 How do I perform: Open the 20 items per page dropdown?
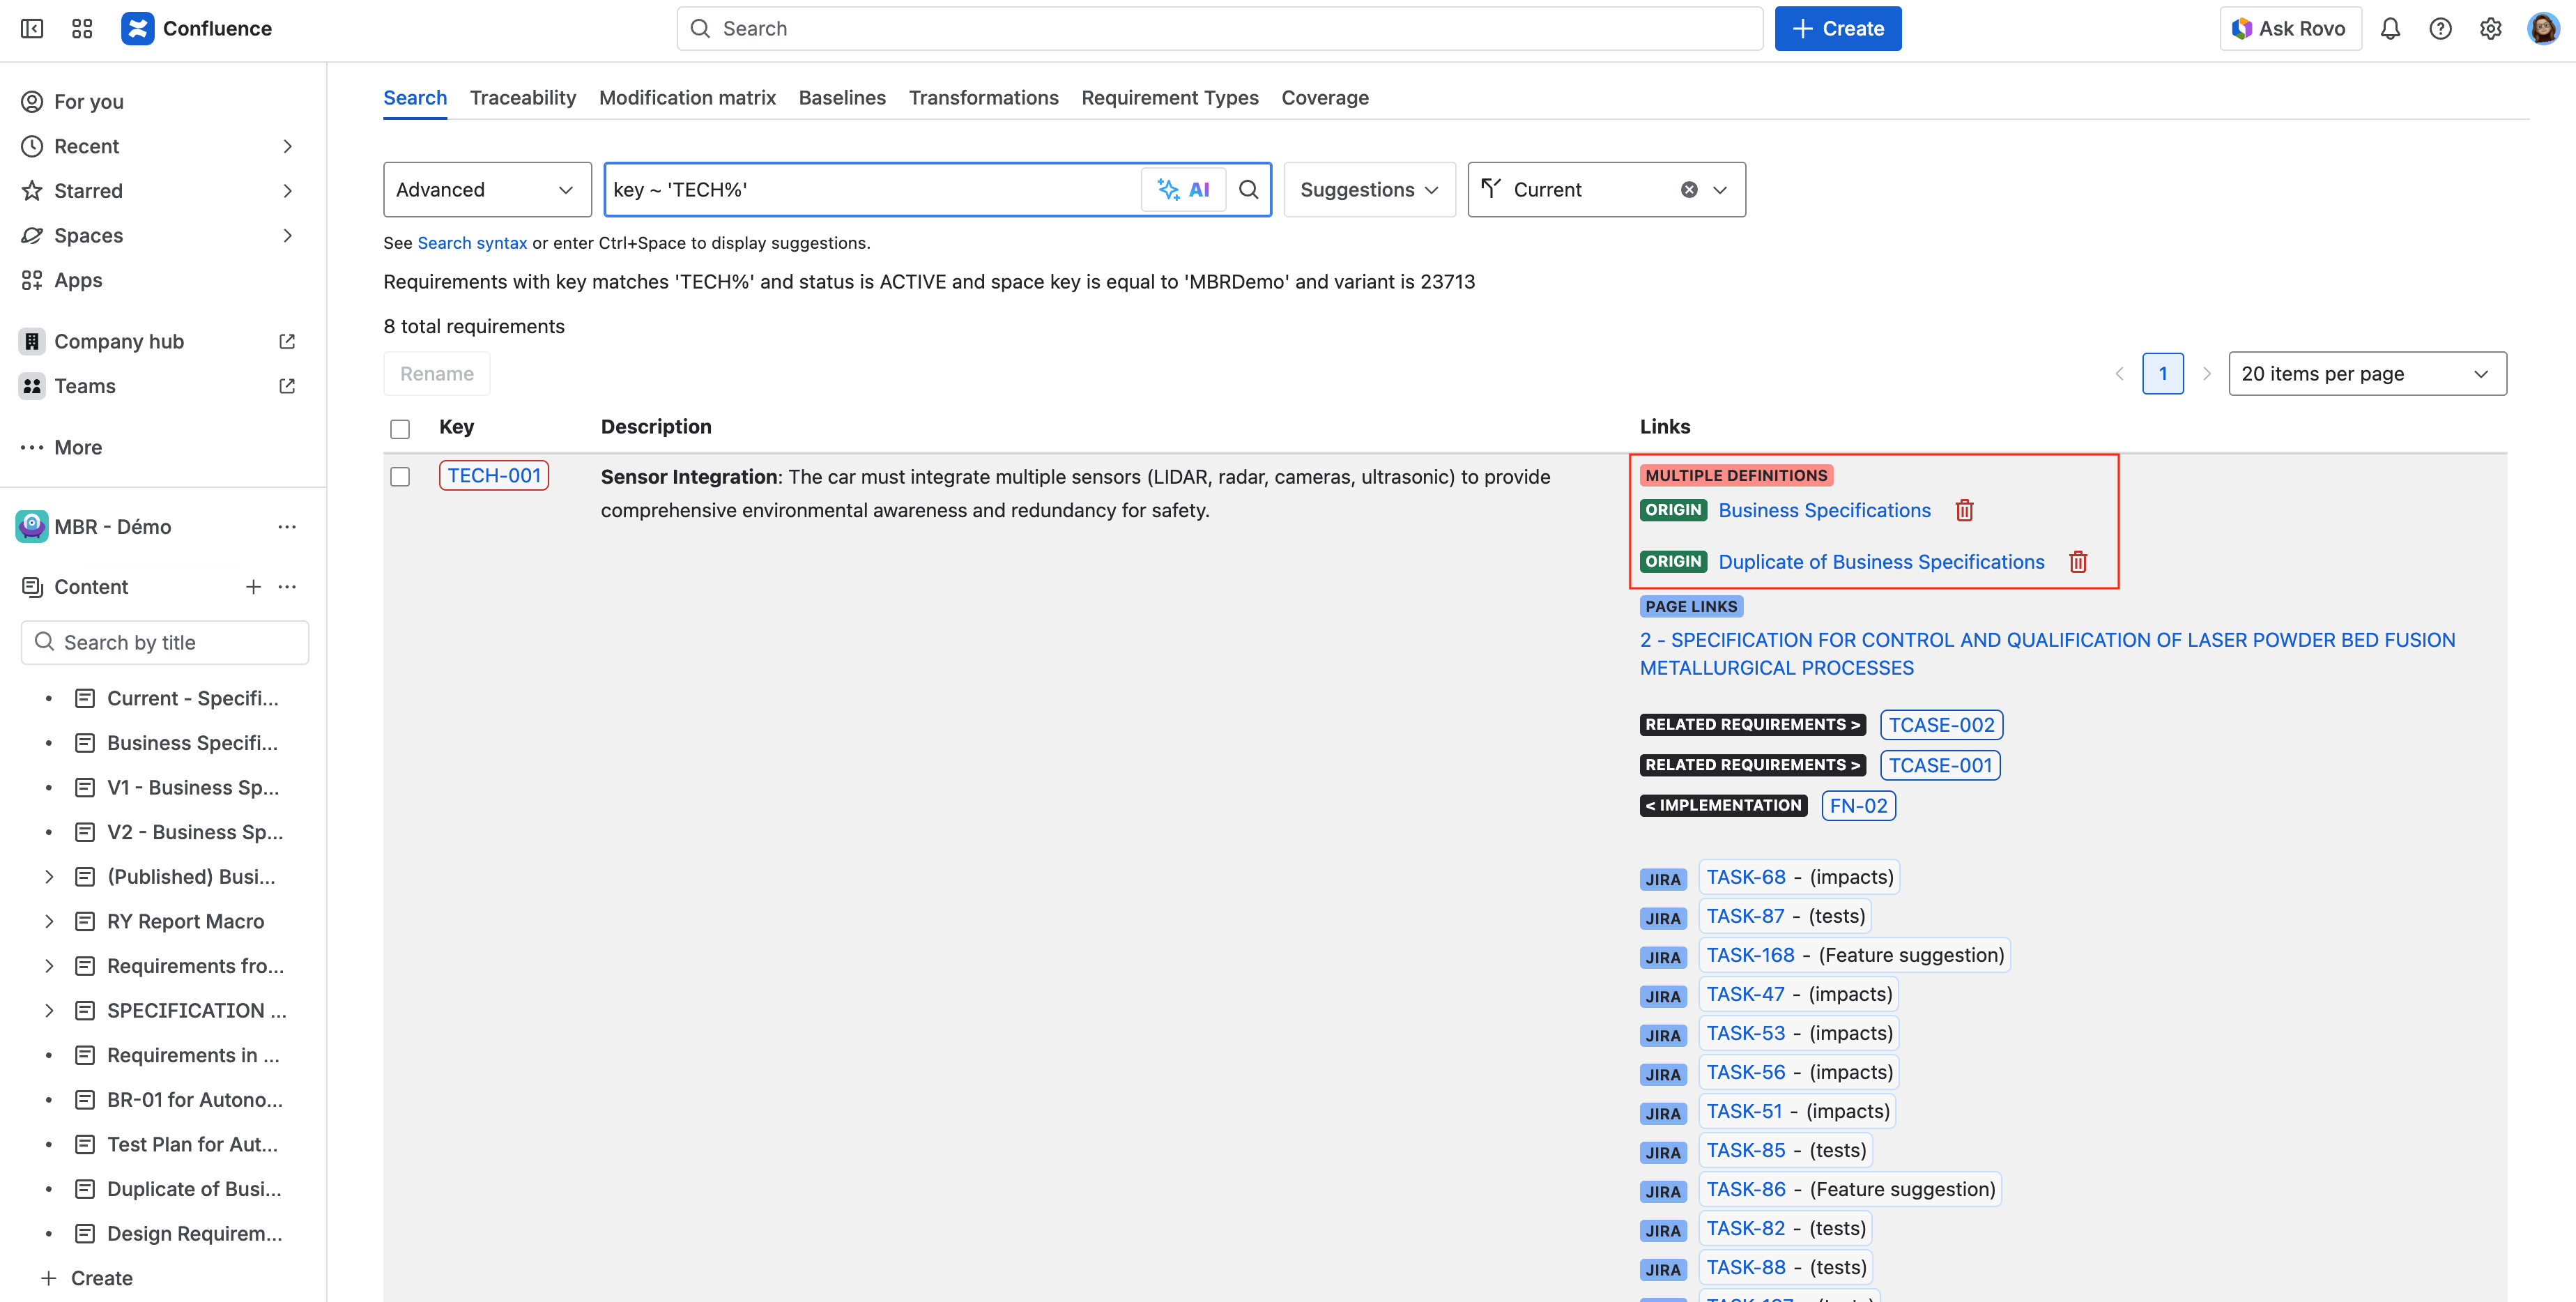pos(2367,373)
